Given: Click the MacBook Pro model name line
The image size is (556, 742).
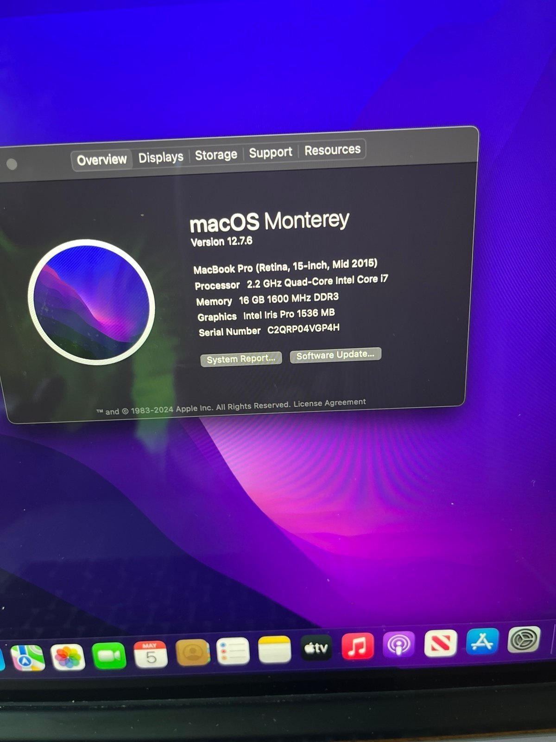Looking at the screenshot, I should point(285,266).
